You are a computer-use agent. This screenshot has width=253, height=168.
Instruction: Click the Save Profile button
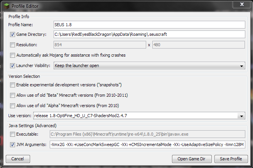[x=231, y=159]
